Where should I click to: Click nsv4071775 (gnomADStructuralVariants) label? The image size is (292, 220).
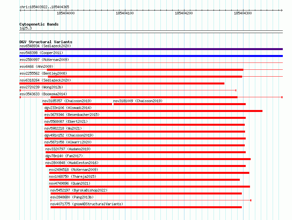[x=87, y=204]
